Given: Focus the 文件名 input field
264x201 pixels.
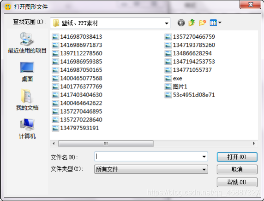Looking at the screenshot, I should click(x=151, y=157).
